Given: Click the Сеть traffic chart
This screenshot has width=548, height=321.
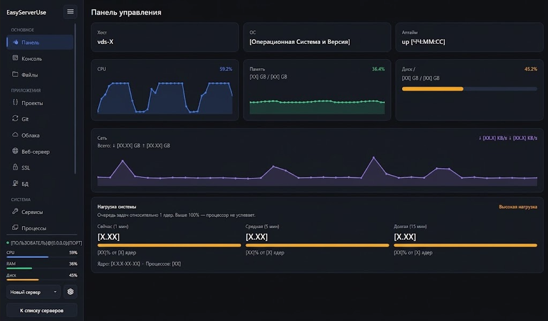Looking at the screenshot, I should [x=318, y=171].
